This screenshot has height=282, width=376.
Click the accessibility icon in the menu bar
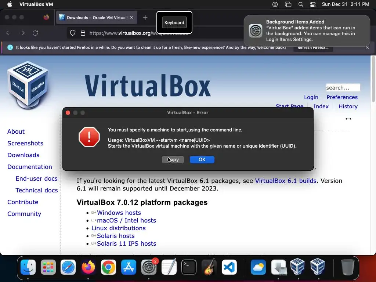(275, 4)
